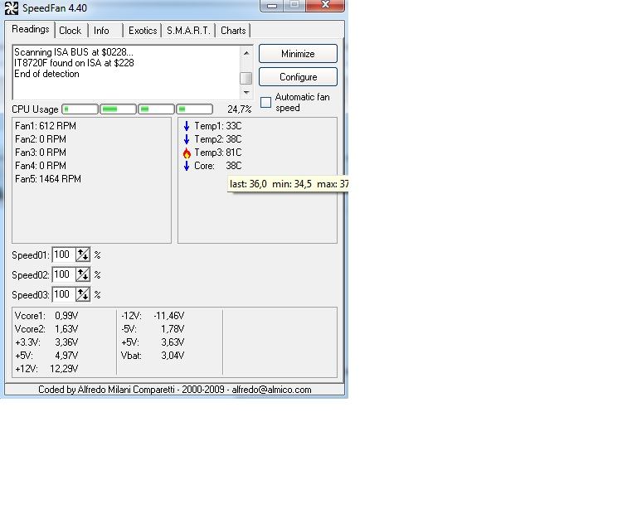This screenshot has width=637, height=509.
Task: Click the log scroll down arrow
Action: click(x=246, y=93)
